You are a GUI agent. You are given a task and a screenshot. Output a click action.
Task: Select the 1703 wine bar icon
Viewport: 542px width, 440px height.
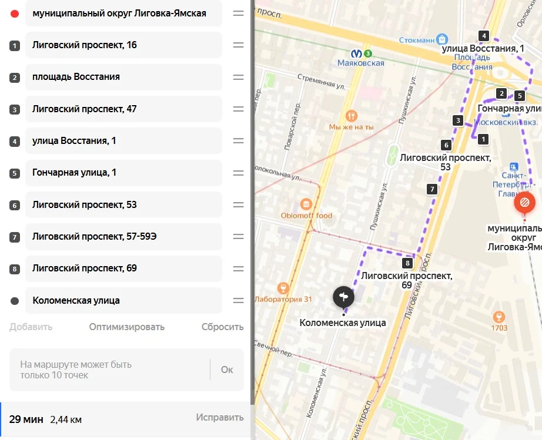click(x=498, y=317)
